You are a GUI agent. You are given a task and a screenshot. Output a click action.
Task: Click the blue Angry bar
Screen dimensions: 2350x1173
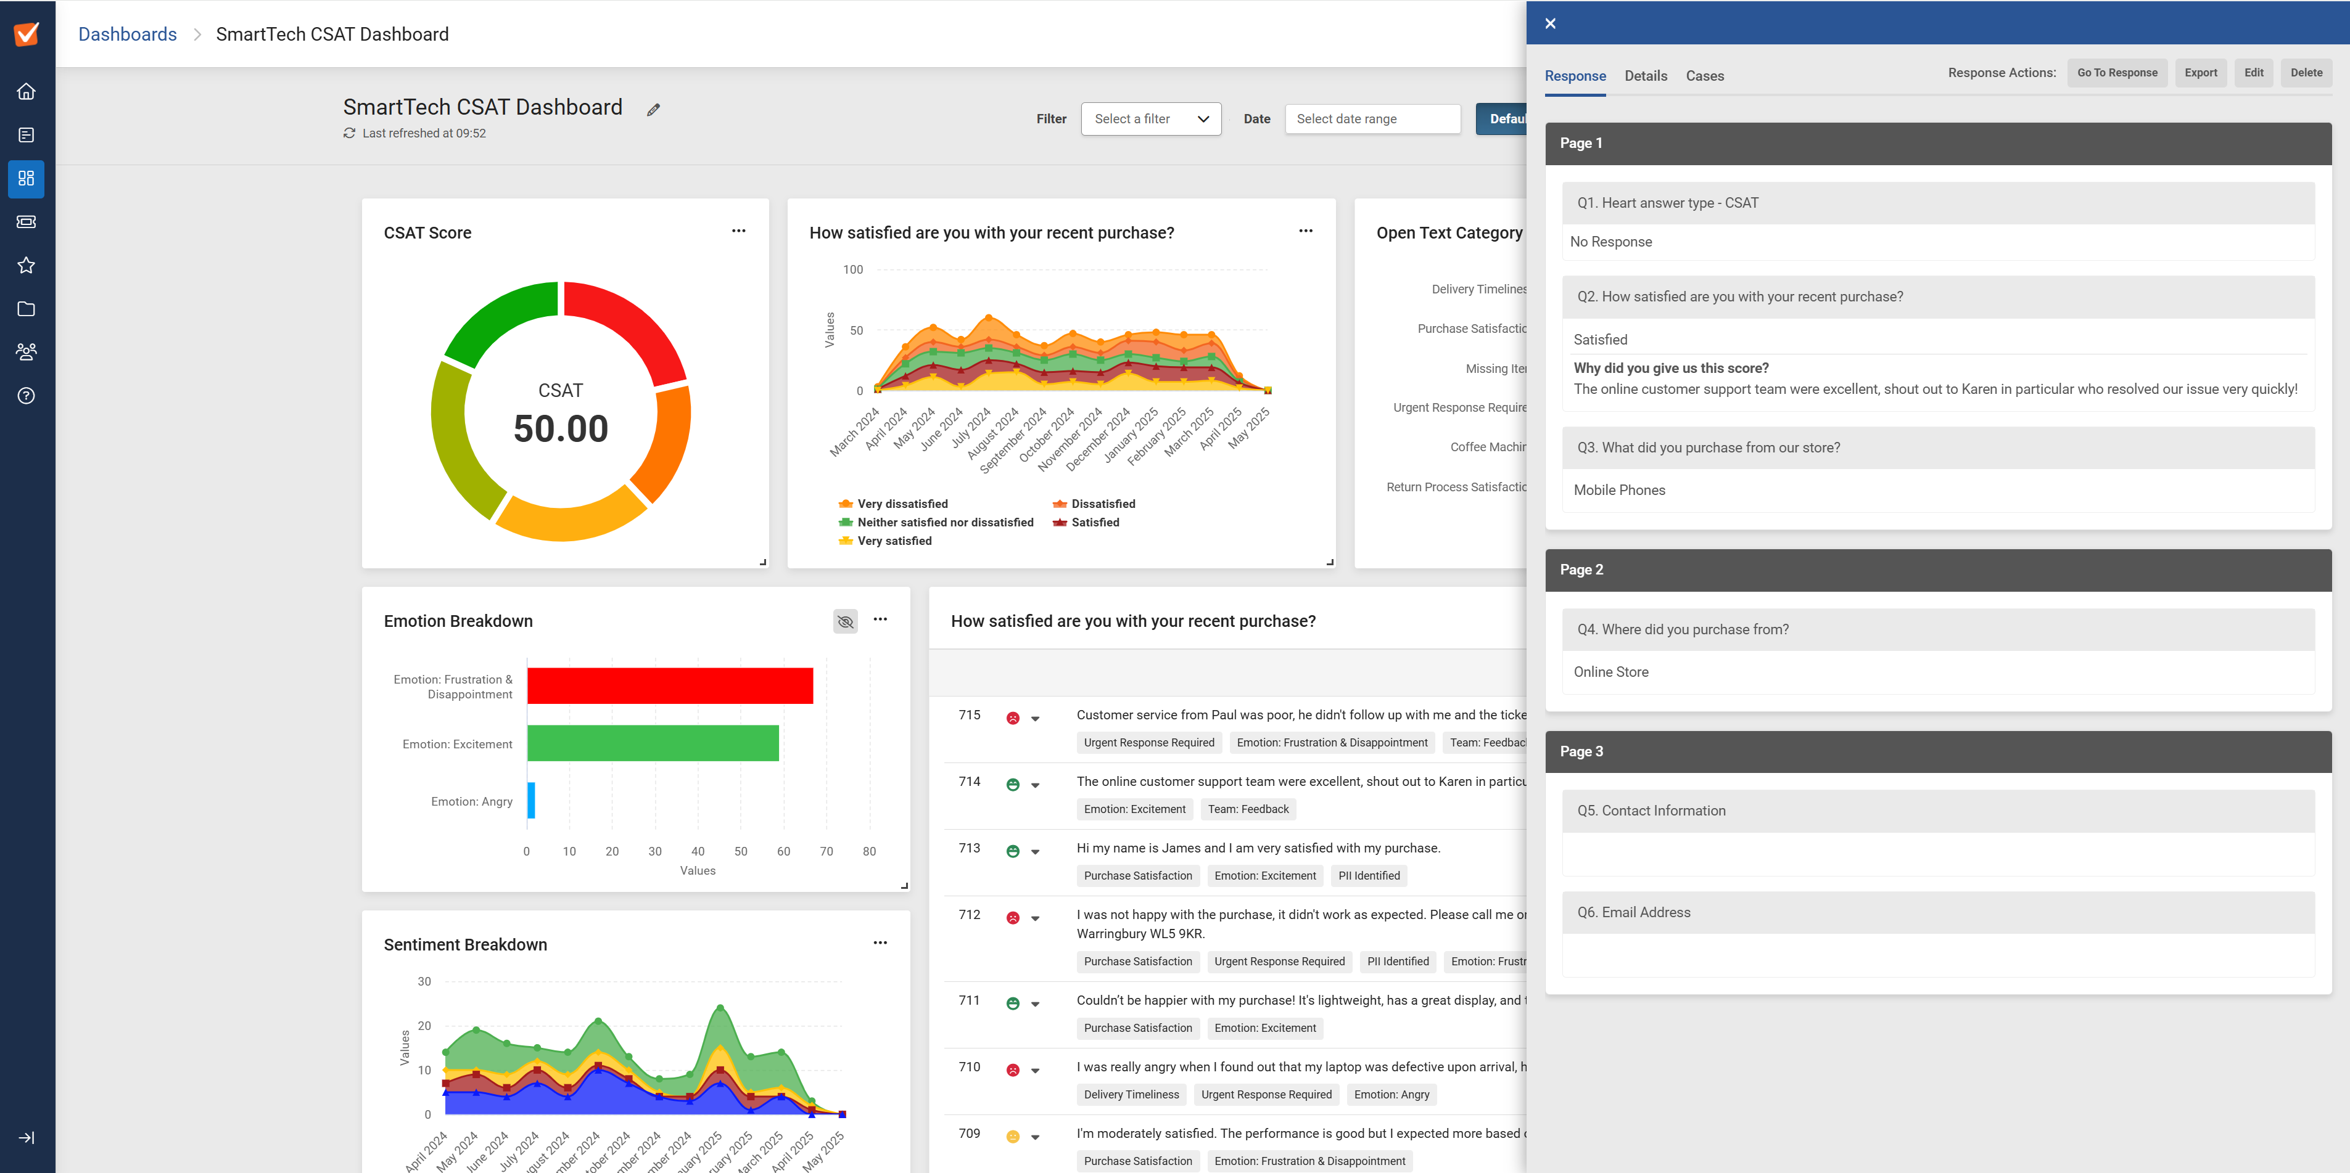coord(531,800)
